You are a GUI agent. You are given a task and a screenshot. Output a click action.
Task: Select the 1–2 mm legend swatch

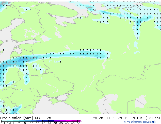[16, 121]
